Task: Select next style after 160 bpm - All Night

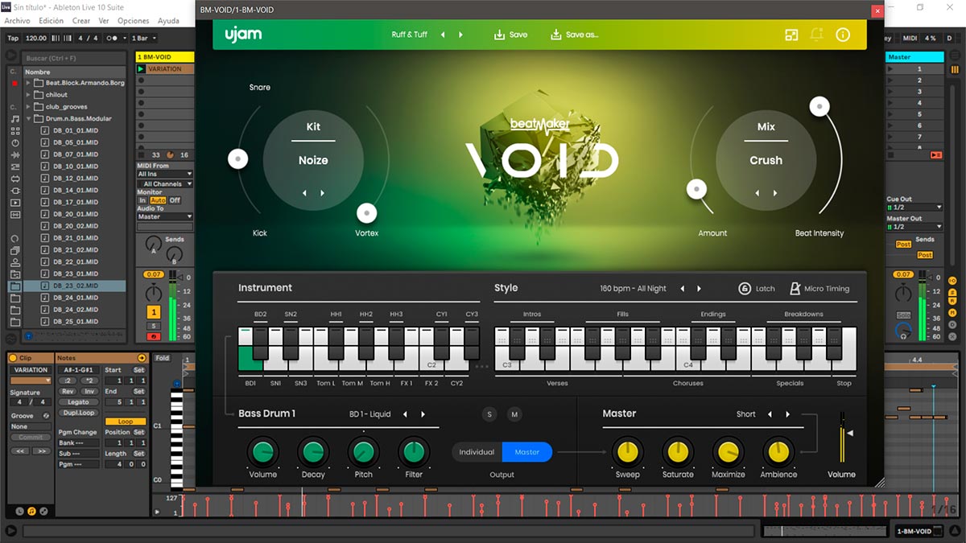Action: 699,289
